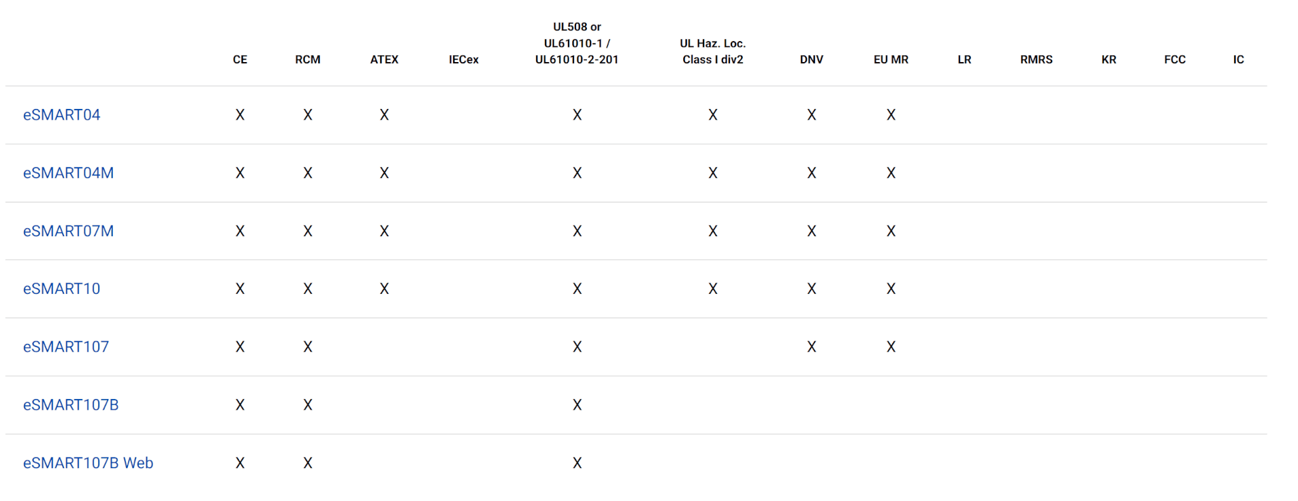This screenshot has width=1298, height=501.
Task: Select the UL Haz. Loc. header
Action: tap(712, 51)
